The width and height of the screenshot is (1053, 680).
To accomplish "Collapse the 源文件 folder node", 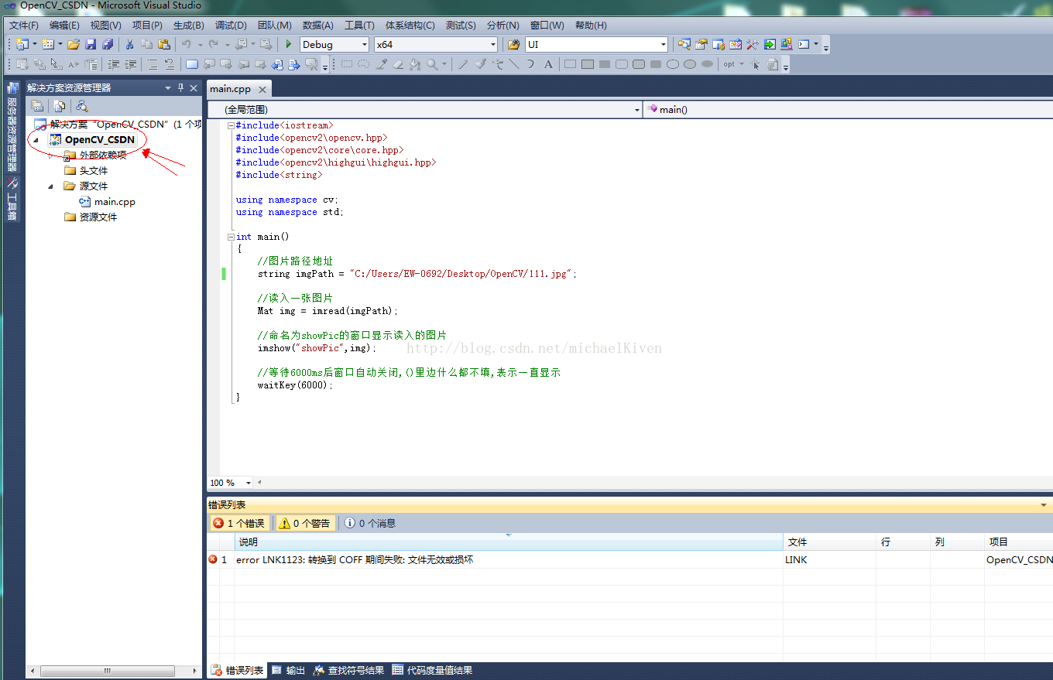I will click(x=51, y=186).
